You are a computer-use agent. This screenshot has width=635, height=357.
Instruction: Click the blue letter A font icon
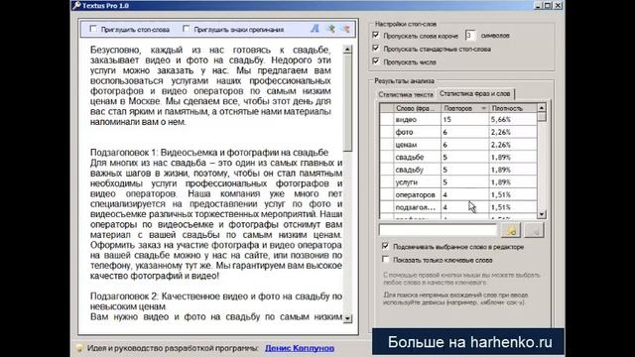(315, 29)
